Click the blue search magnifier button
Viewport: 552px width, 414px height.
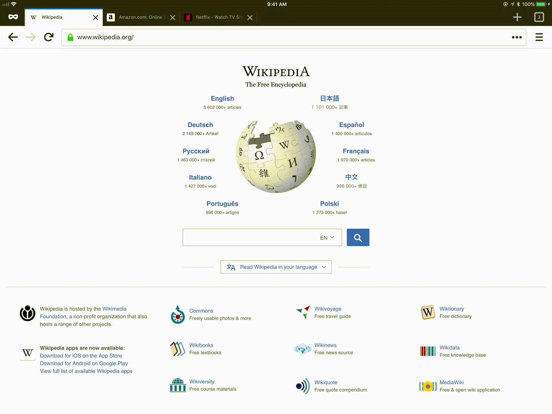click(358, 237)
